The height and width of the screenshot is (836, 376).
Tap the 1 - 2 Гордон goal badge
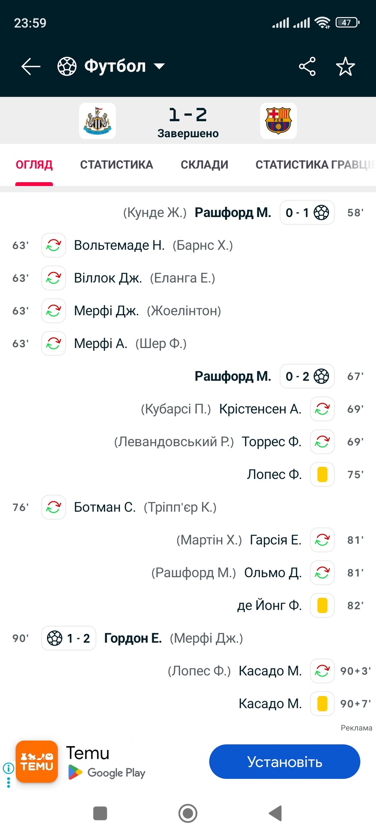69,638
